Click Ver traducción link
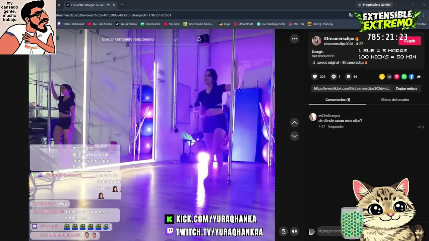 323,56
